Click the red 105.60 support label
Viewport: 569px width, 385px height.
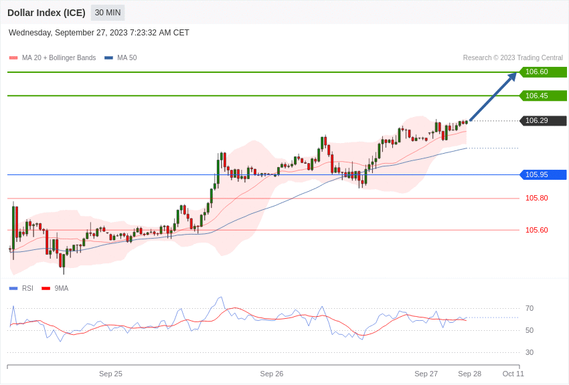(x=536, y=230)
